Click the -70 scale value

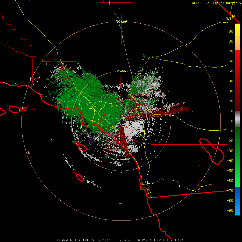230,191
